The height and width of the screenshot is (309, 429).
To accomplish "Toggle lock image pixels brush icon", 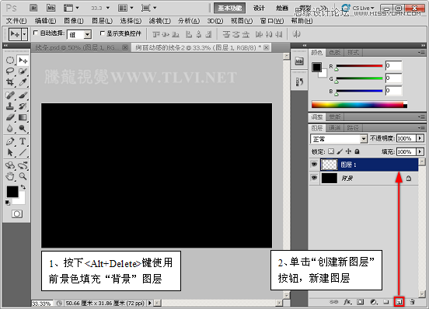I will (x=340, y=151).
